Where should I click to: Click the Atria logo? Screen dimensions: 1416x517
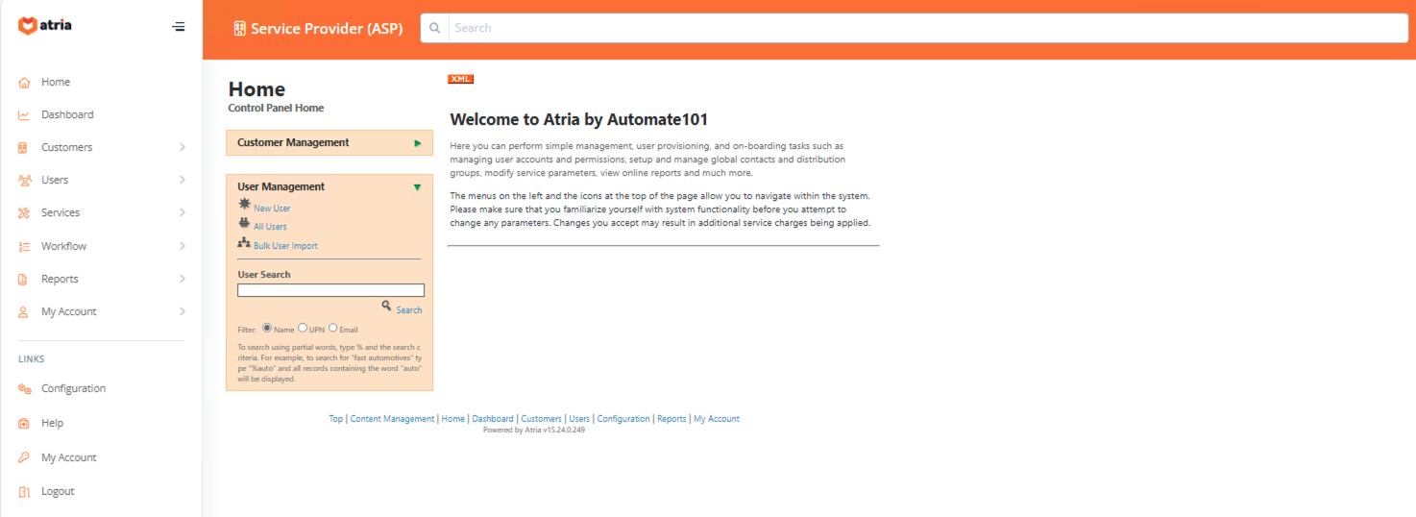point(45,26)
